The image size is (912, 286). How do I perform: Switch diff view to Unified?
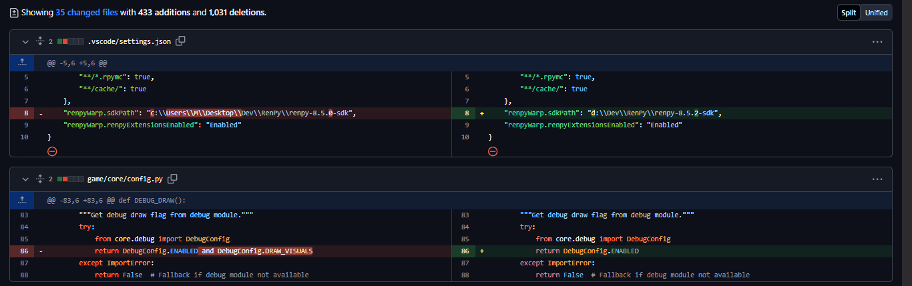tap(876, 13)
